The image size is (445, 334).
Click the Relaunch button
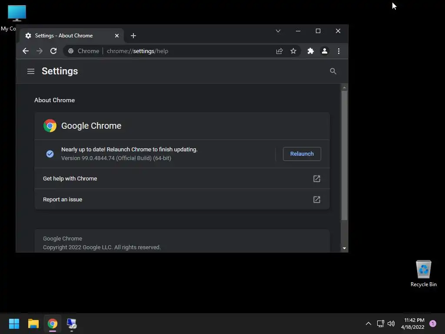point(302,154)
